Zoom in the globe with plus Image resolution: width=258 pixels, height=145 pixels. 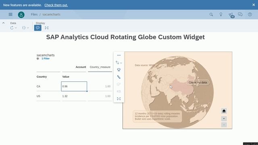[x=224, y=118]
